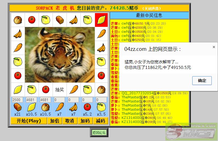Select the tomato x5.2 bet icon
This screenshot has height=141, width=218.
click(87, 107)
